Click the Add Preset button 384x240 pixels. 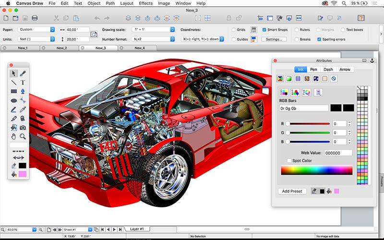point(292,191)
